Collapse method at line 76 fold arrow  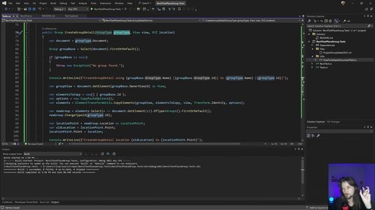[x=27, y=33]
